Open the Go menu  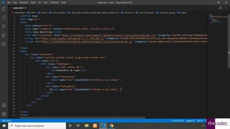coord(40,3)
